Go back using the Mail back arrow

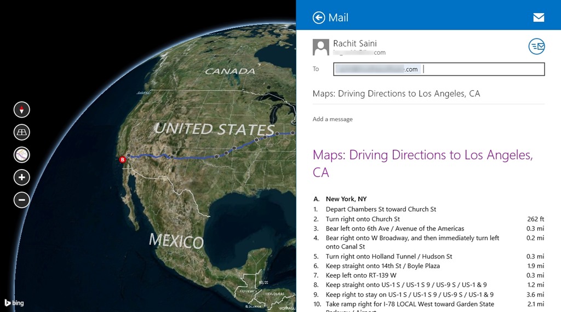click(x=319, y=18)
